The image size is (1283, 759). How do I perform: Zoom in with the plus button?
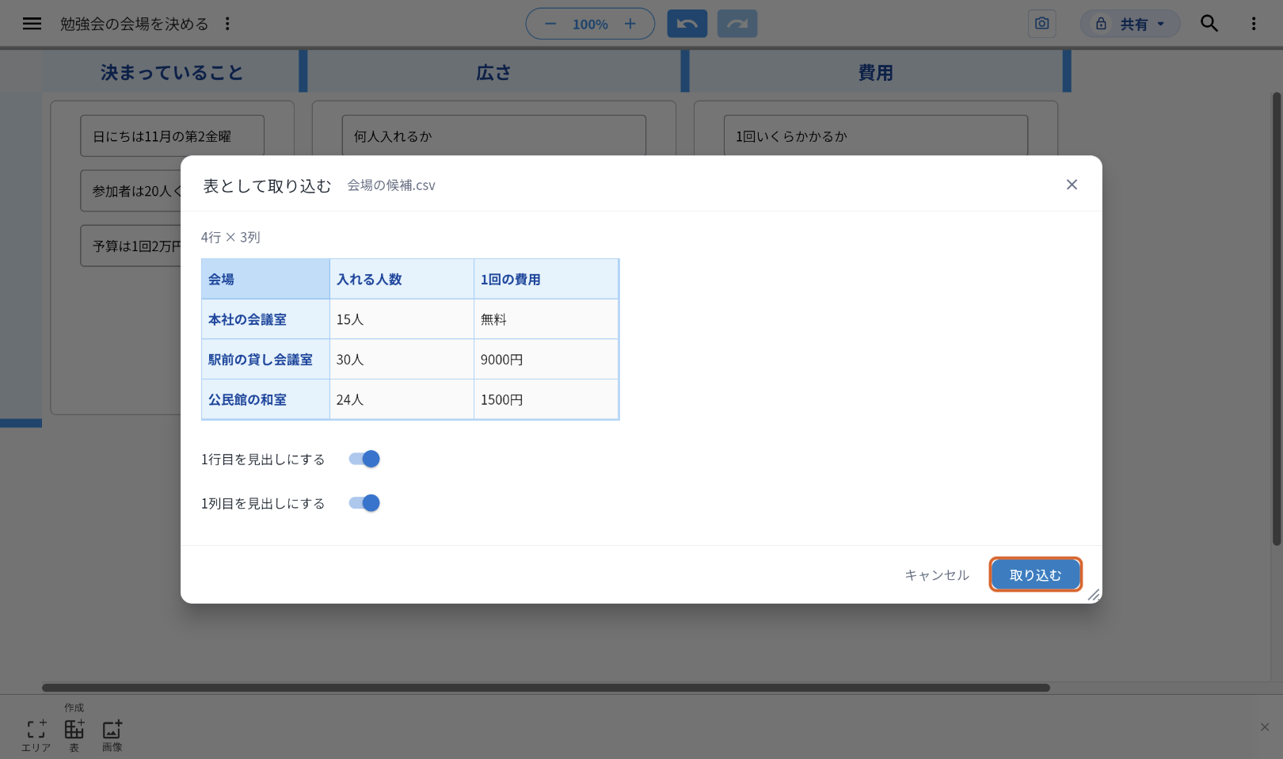(x=630, y=24)
